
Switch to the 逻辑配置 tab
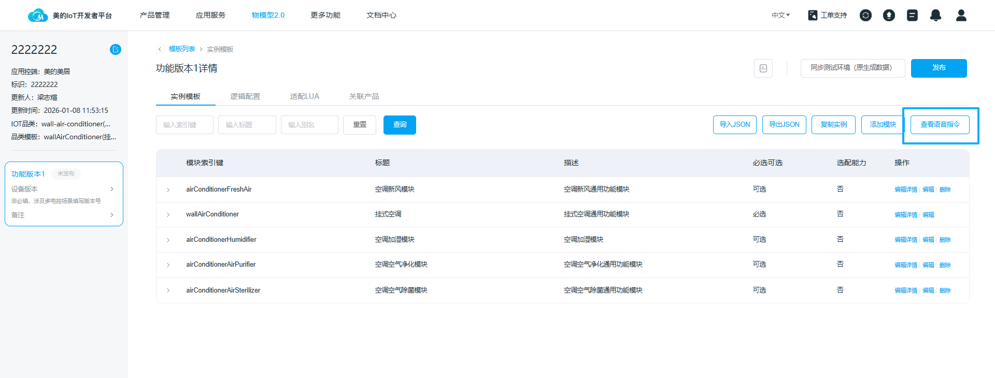[x=245, y=96]
